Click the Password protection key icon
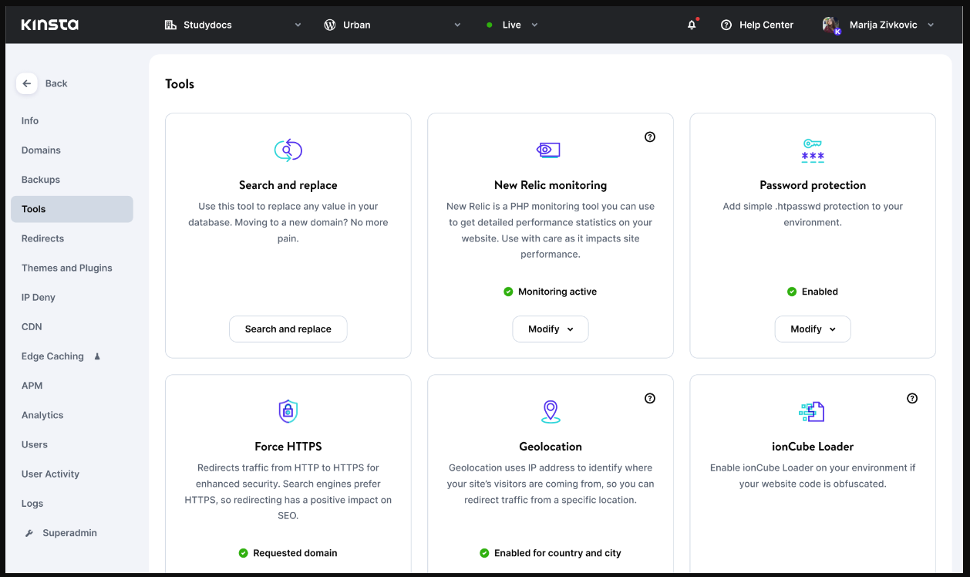Screen dimensions: 970x577 812,151
